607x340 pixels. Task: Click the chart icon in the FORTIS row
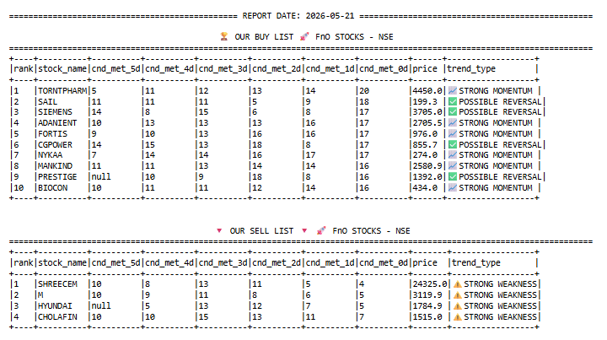453,133
